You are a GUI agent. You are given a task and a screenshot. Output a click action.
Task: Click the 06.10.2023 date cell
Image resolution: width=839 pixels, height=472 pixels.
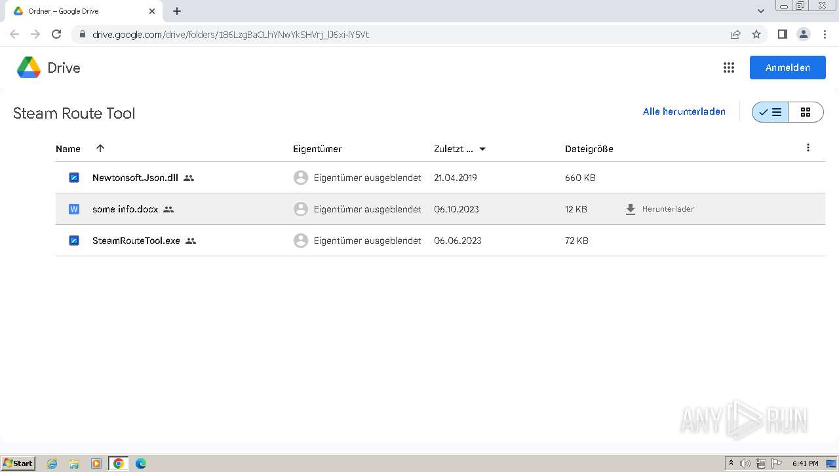456,209
